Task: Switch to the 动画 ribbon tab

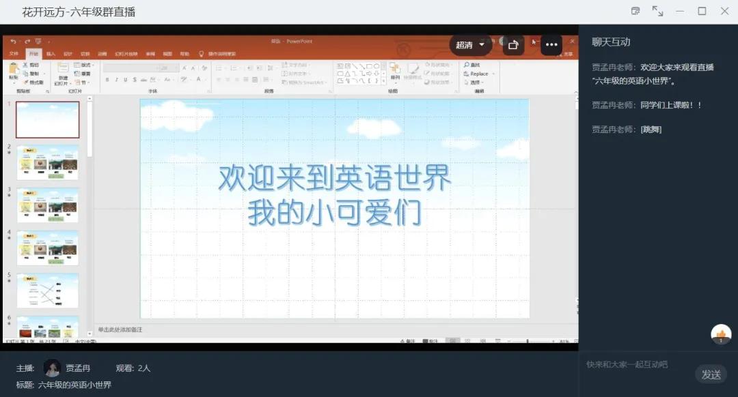Action: pos(102,54)
